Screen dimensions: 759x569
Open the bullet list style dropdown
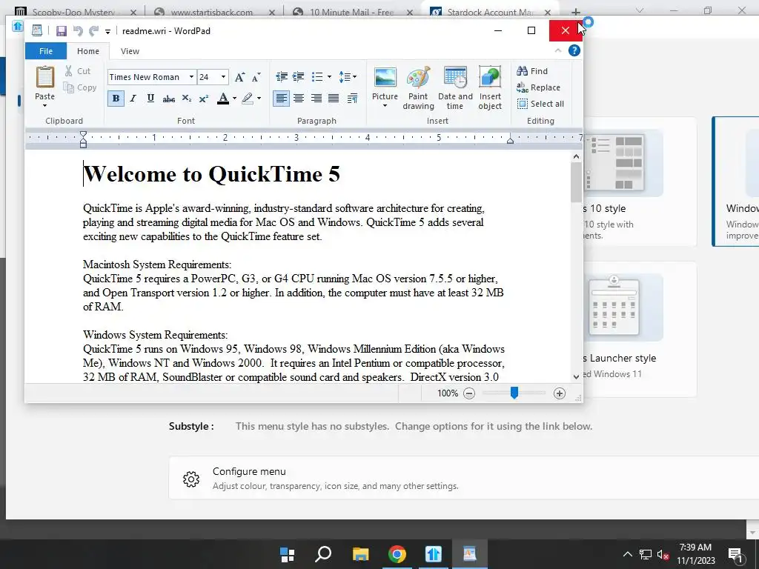[329, 76]
